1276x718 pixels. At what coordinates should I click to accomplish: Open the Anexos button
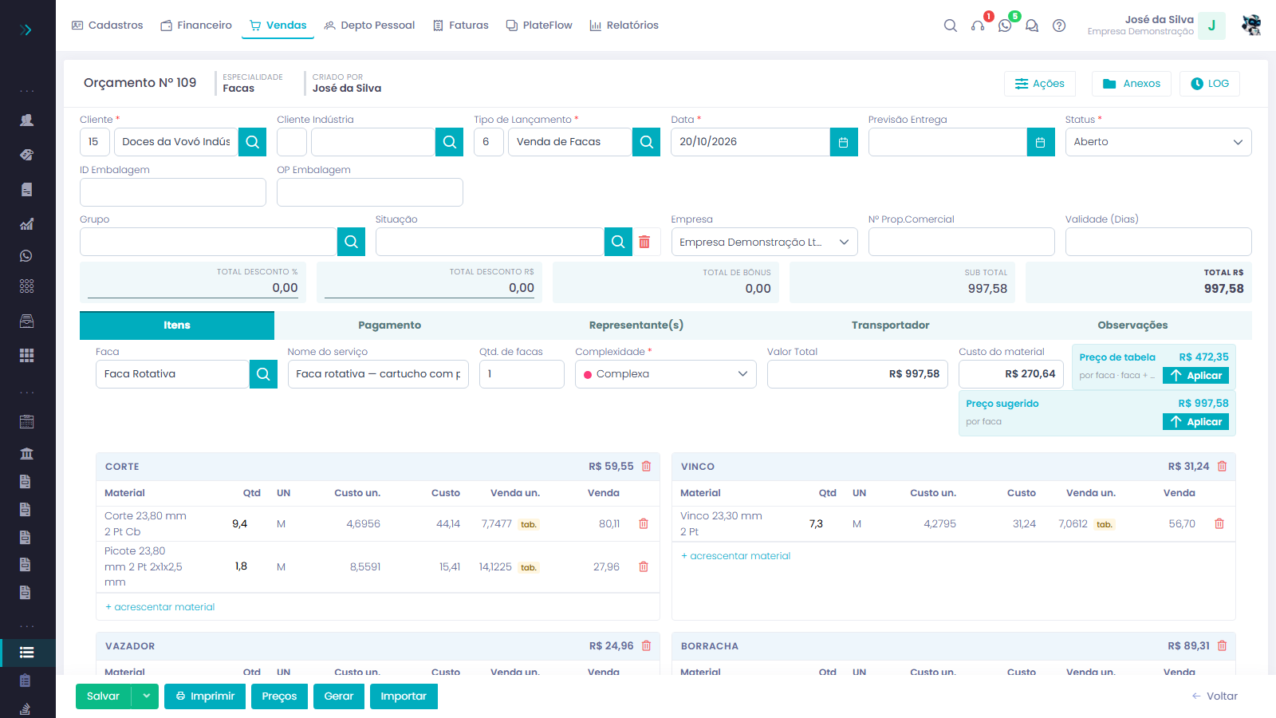point(1132,84)
